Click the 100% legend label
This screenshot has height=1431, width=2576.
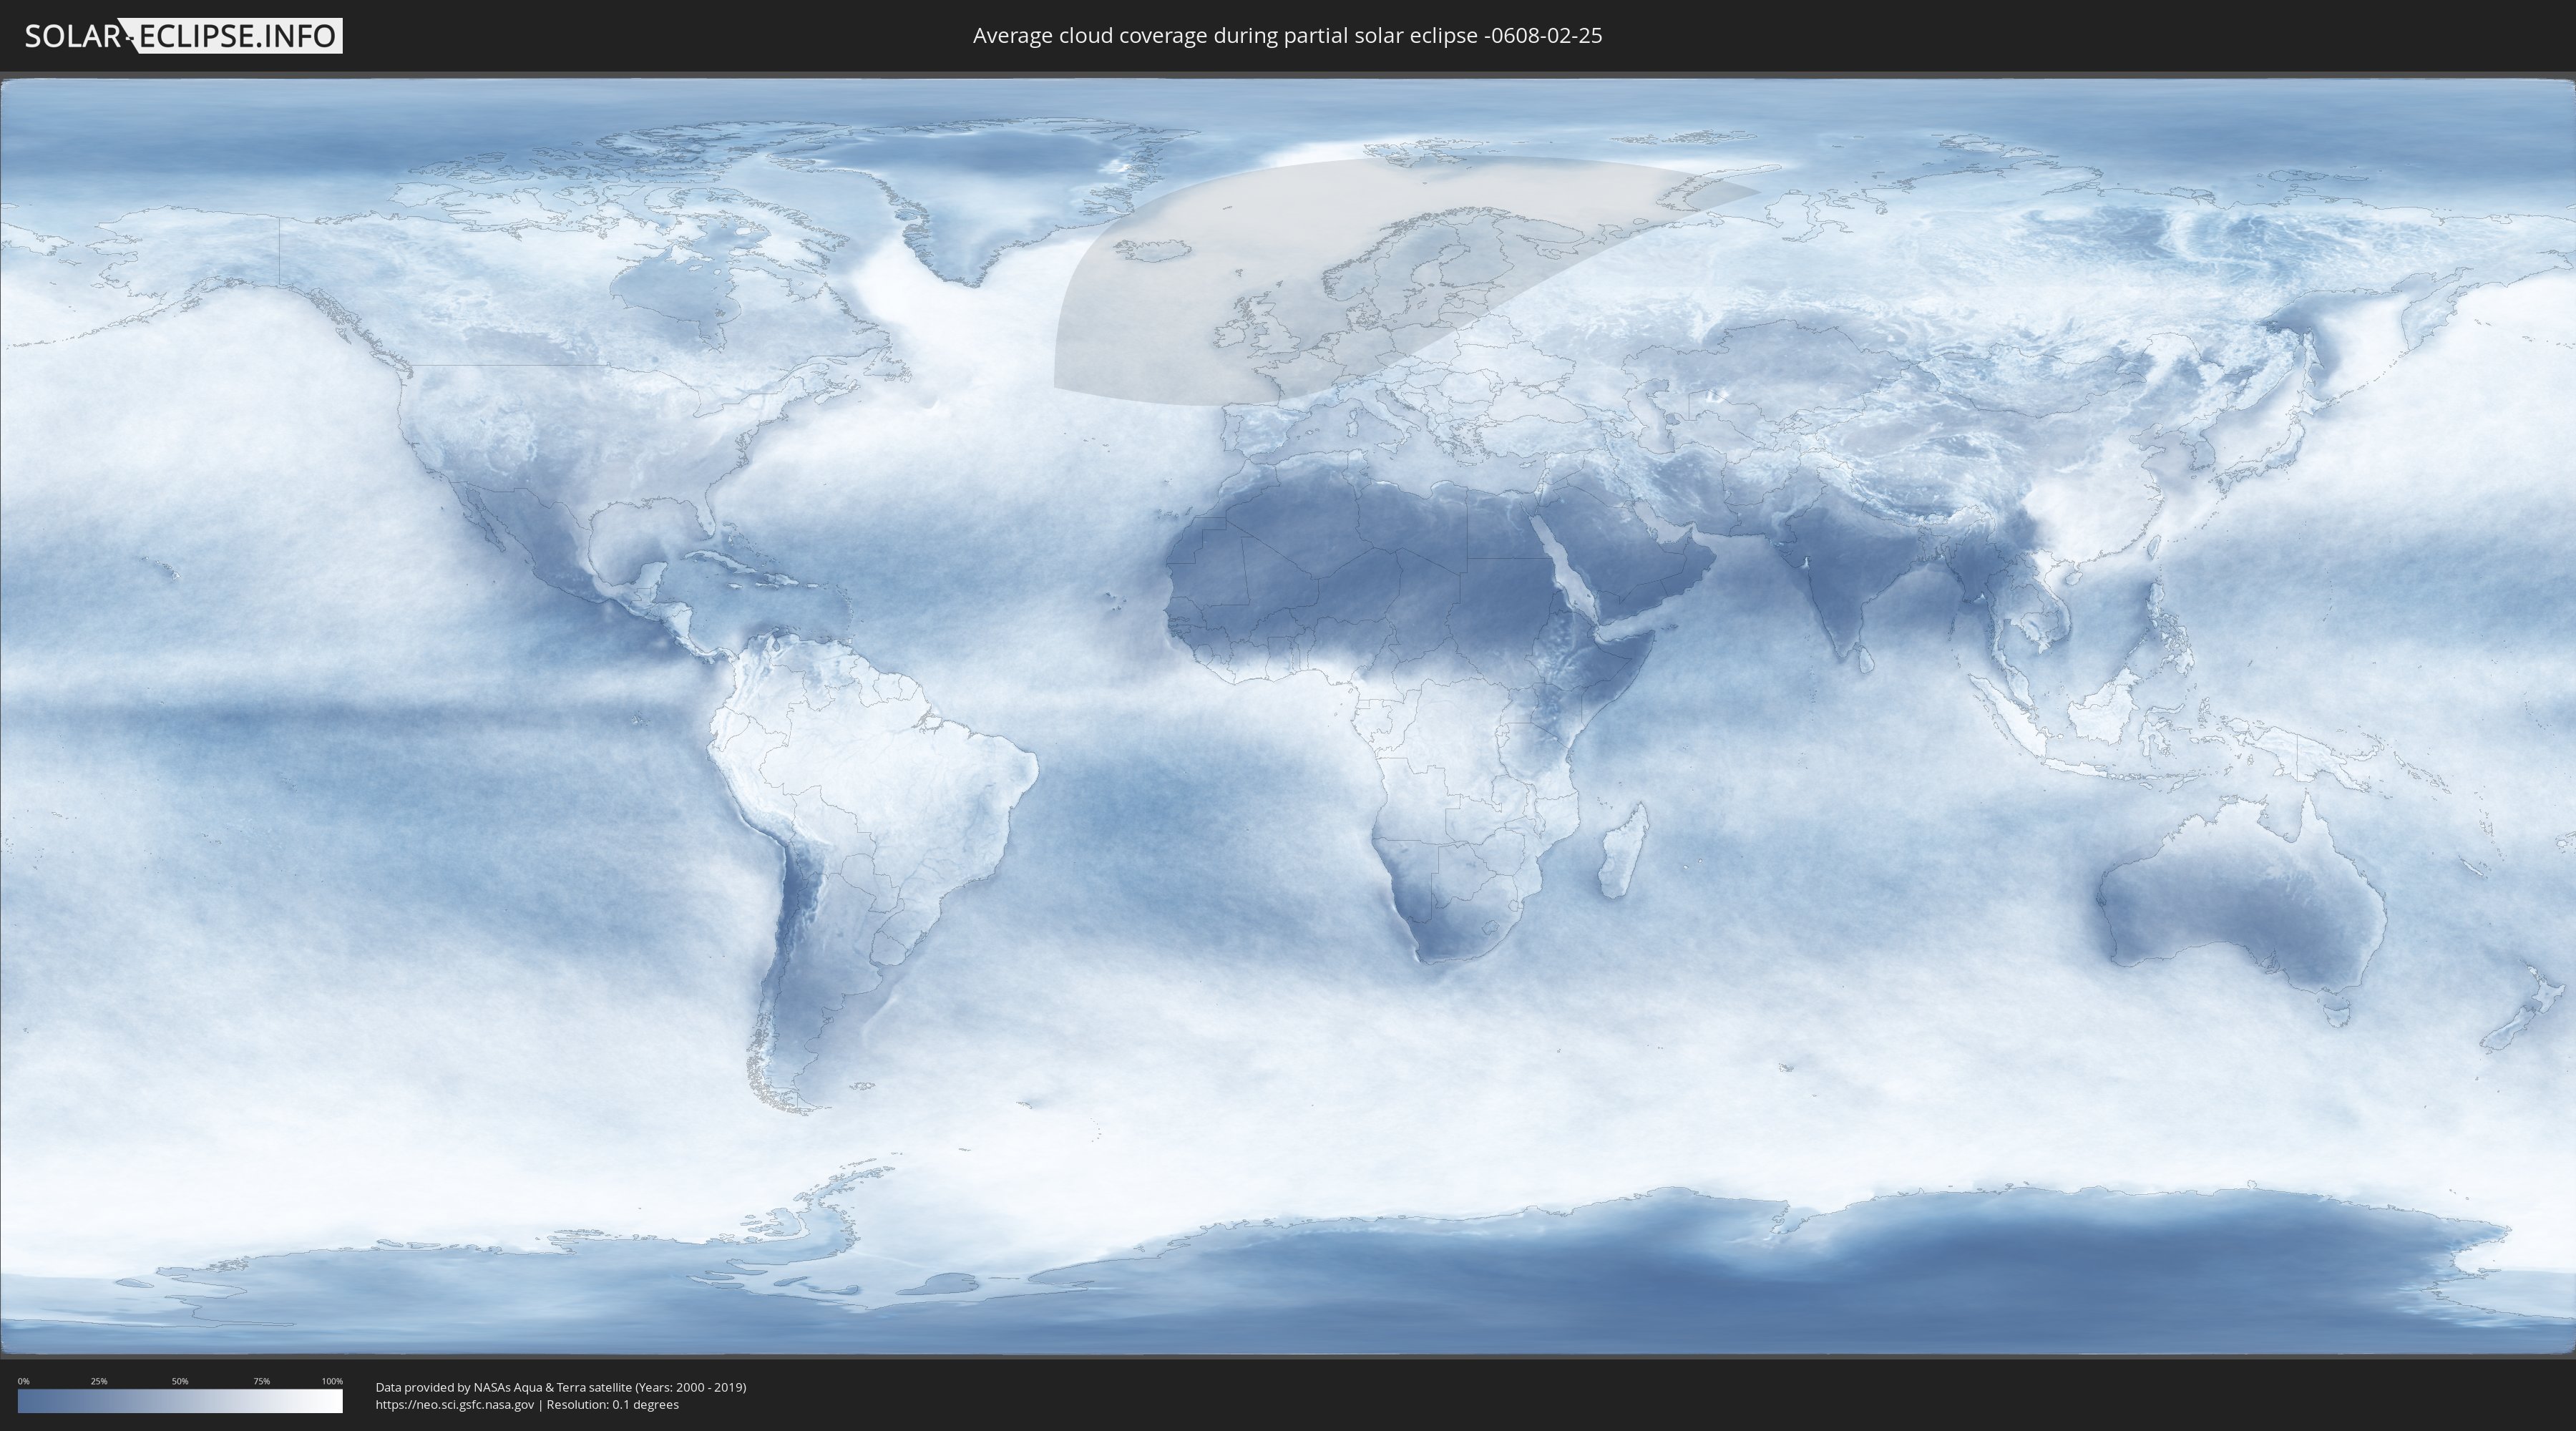(332, 1381)
